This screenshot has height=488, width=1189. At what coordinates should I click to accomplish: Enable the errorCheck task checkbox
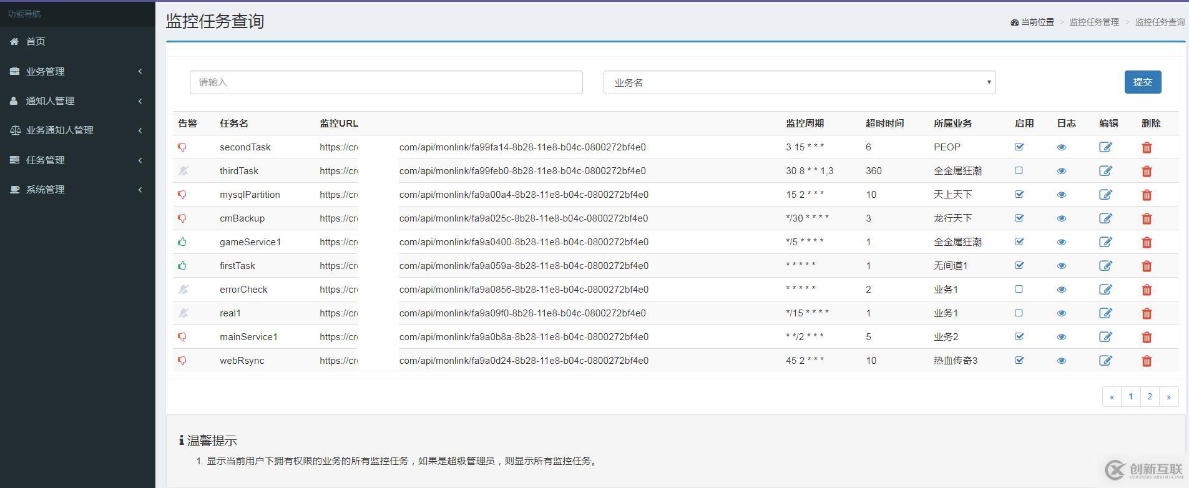[1019, 289]
